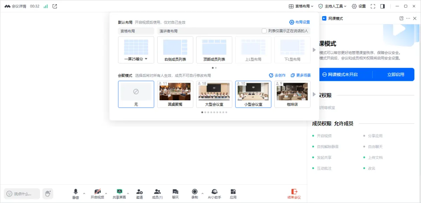Switch to the 演讲者布局 tab
This screenshot has height=203, width=421.
(168, 31)
